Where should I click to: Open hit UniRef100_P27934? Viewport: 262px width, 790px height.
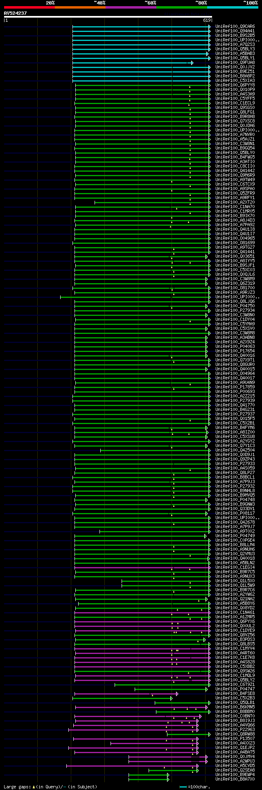coord(235,311)
